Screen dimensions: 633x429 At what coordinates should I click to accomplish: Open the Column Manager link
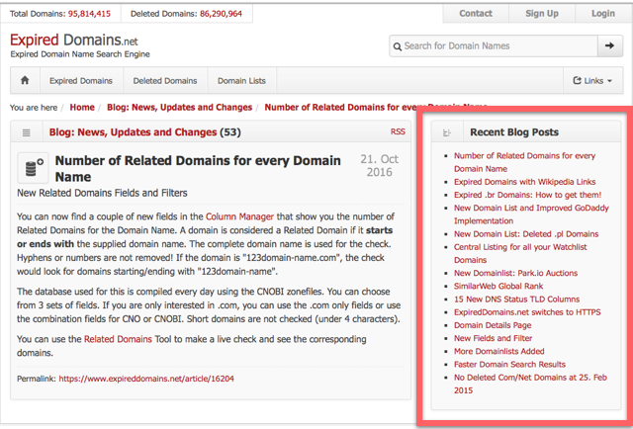[239, 216]
